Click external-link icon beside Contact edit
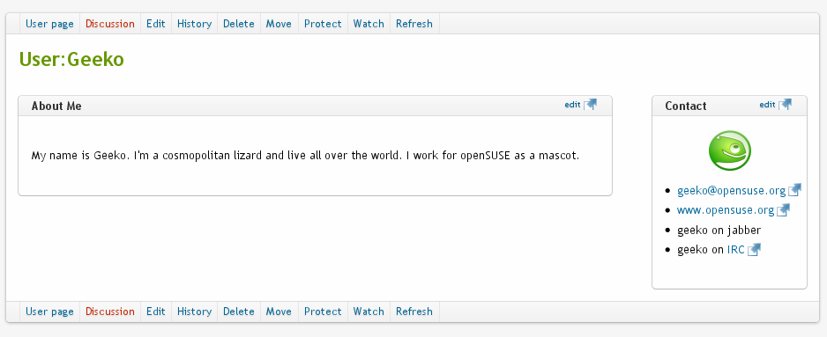The image size is (827, 337). coord(785,104)
